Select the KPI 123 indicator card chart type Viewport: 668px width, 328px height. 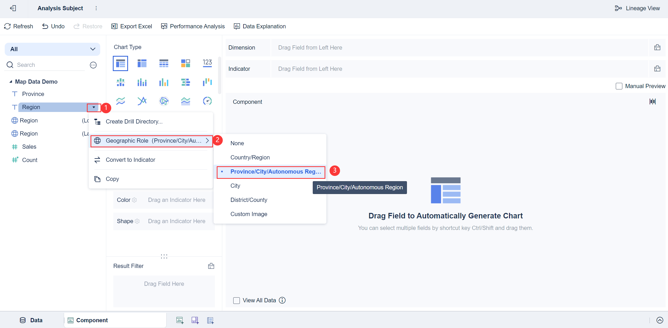pos(207,63)
